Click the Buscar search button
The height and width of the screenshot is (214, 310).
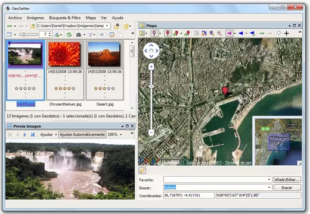[287, 187]
